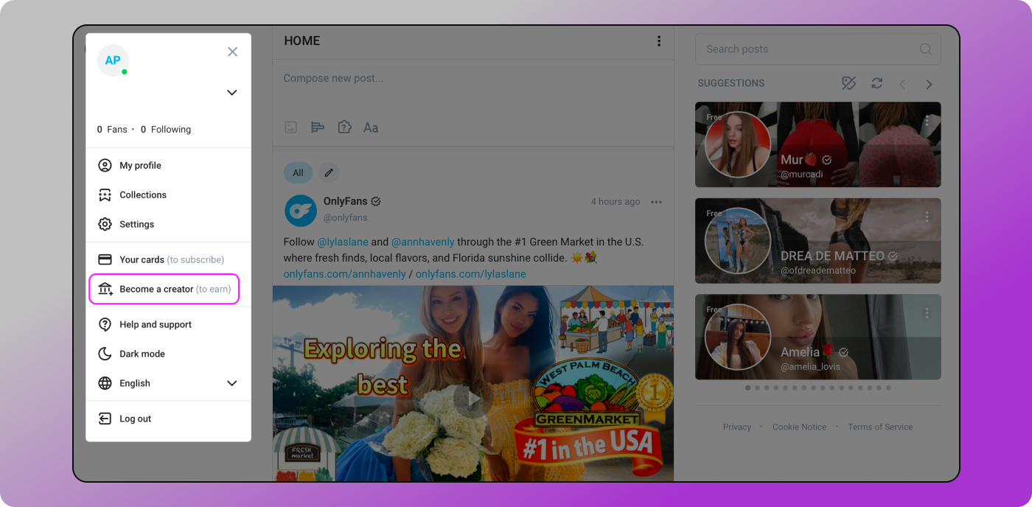Image resolution: width=1032 pixels, height=507 pixels.
Task: Click the pencil edit icon beside All
Action: (329, 172)
